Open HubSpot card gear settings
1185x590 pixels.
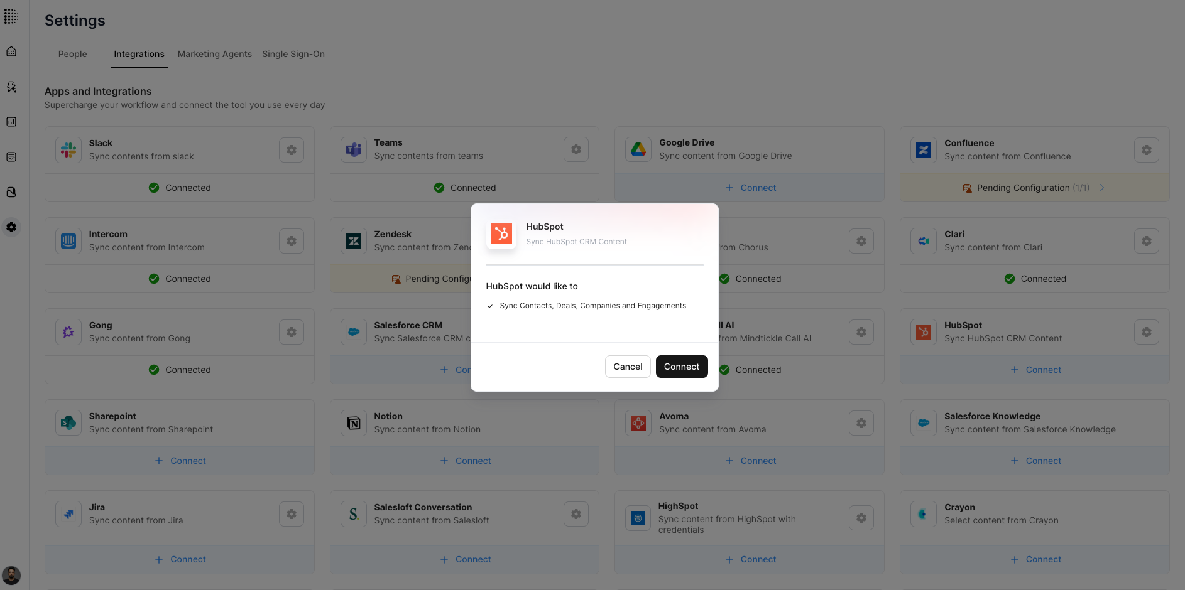pyautogui.click(x=1147, y=332)
